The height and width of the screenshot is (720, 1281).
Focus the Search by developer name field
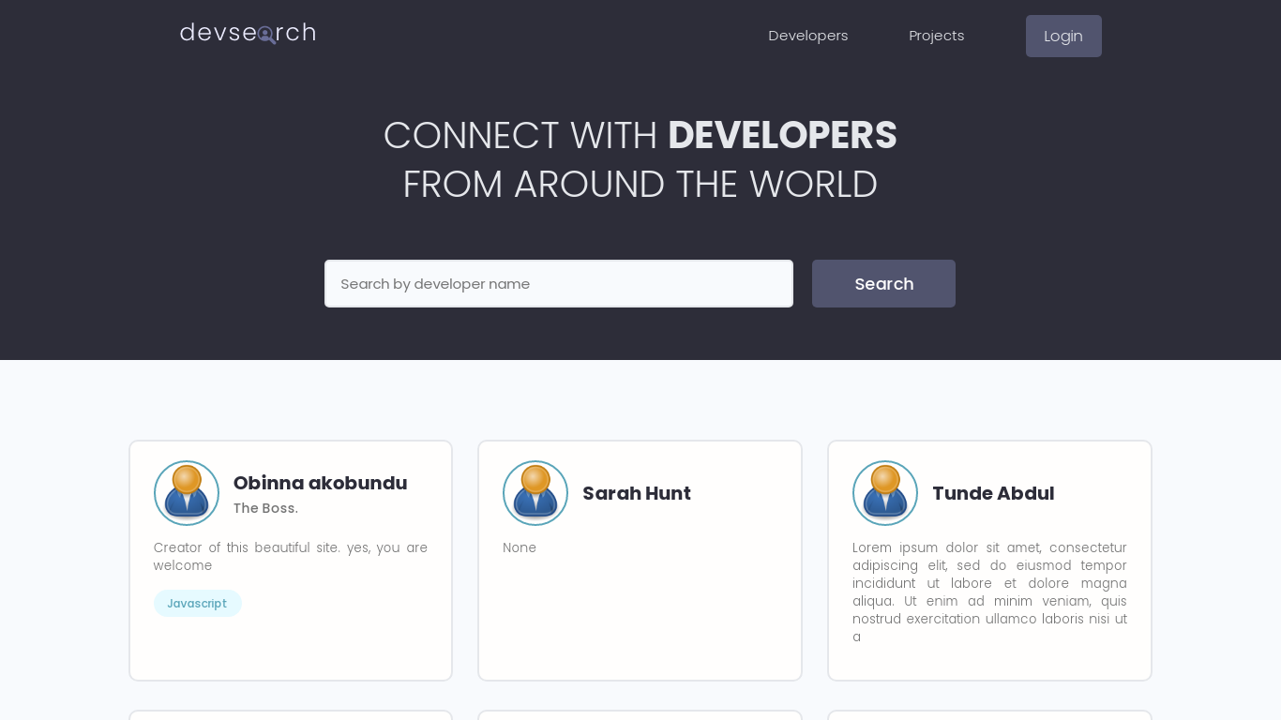[559, 283]
